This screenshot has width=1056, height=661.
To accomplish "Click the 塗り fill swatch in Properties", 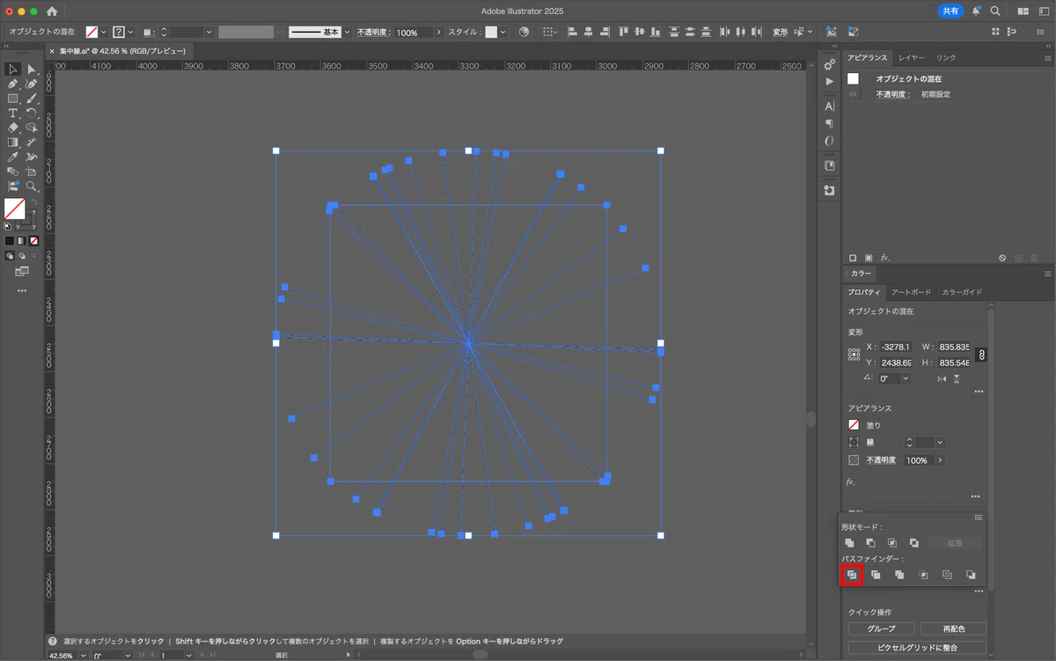I will coord(854,425).
